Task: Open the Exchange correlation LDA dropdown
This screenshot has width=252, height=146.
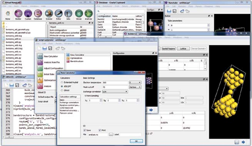Action: (x=115, y=91)
